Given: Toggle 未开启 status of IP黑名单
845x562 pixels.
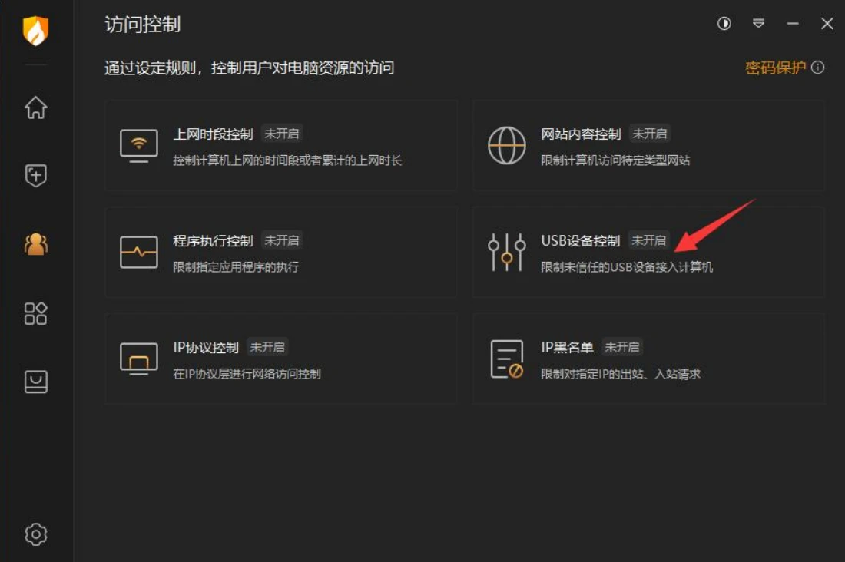Looking at the screenshot, I should [x=622, y=347].
